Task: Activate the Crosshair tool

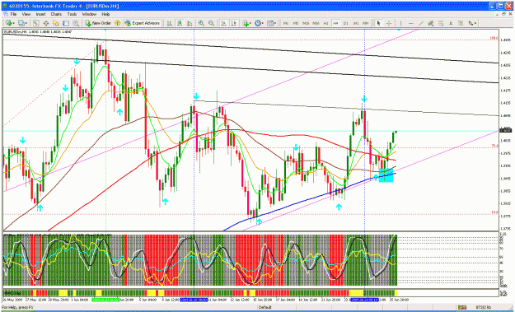Action: click(389, 23)
